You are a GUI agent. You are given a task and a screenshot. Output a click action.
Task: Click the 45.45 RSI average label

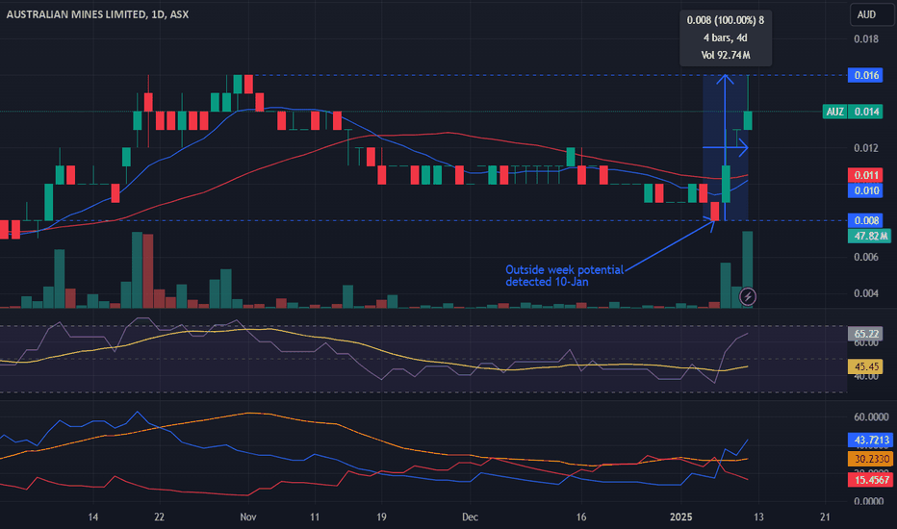click(865, 366)
